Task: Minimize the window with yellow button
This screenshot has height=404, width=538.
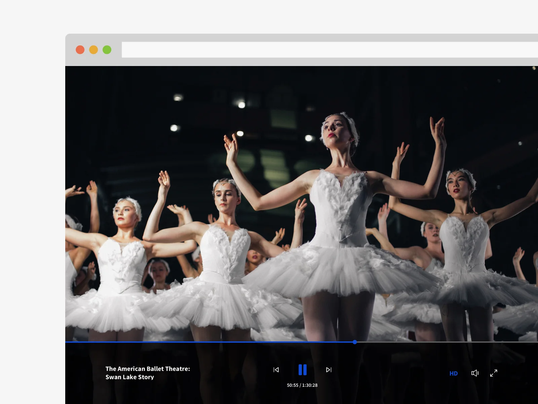Action: click(93, 50)
